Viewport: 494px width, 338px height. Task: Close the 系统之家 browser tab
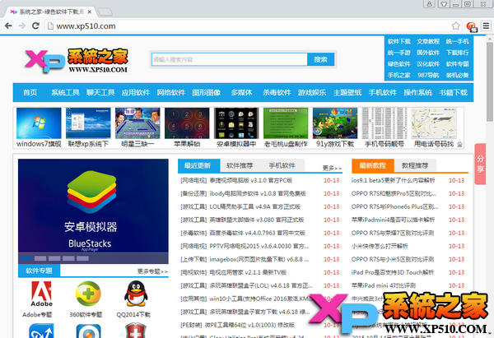tap(90, 12)
